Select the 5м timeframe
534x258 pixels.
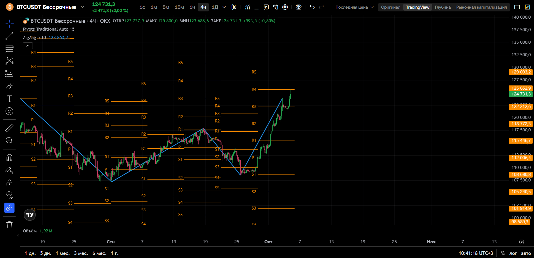(x=166, y=7)
